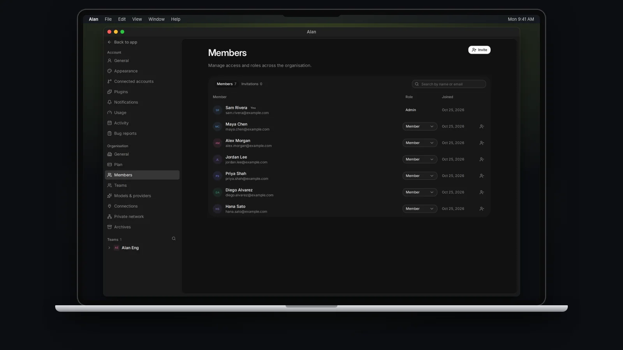Click the search icon beside Teams in sidebar
The image size is (623, 350).
[174, 239]
